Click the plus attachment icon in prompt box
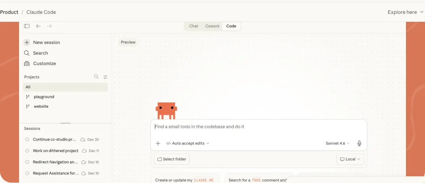This screenshot has height=183, width=425. (x=158, y=143)
